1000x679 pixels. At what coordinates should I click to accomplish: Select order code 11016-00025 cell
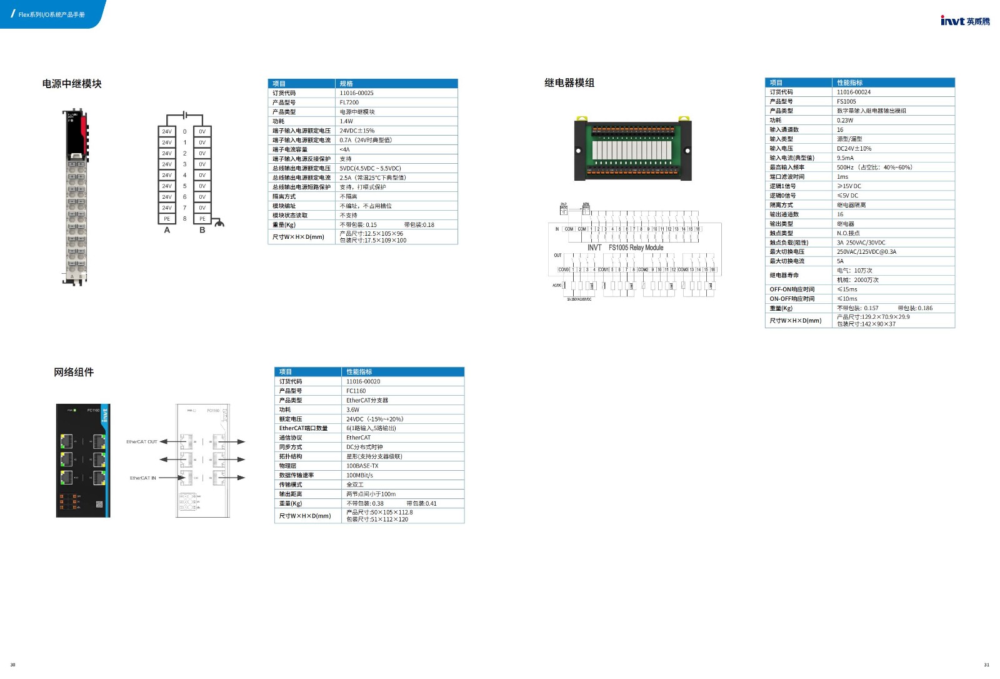pos(357,93)
